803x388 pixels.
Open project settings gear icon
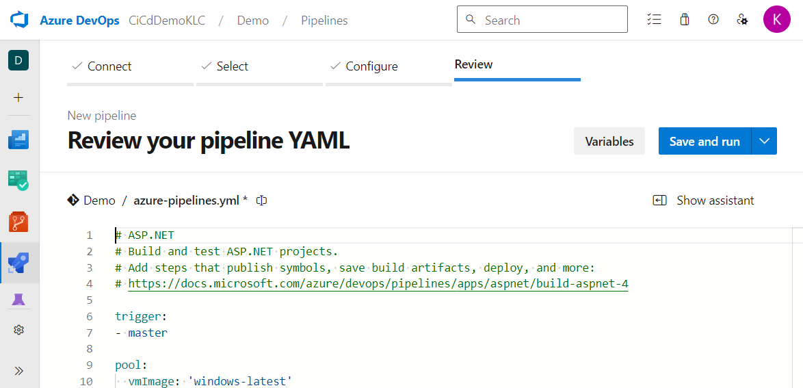pyautogui.click(x=18, y=331)
